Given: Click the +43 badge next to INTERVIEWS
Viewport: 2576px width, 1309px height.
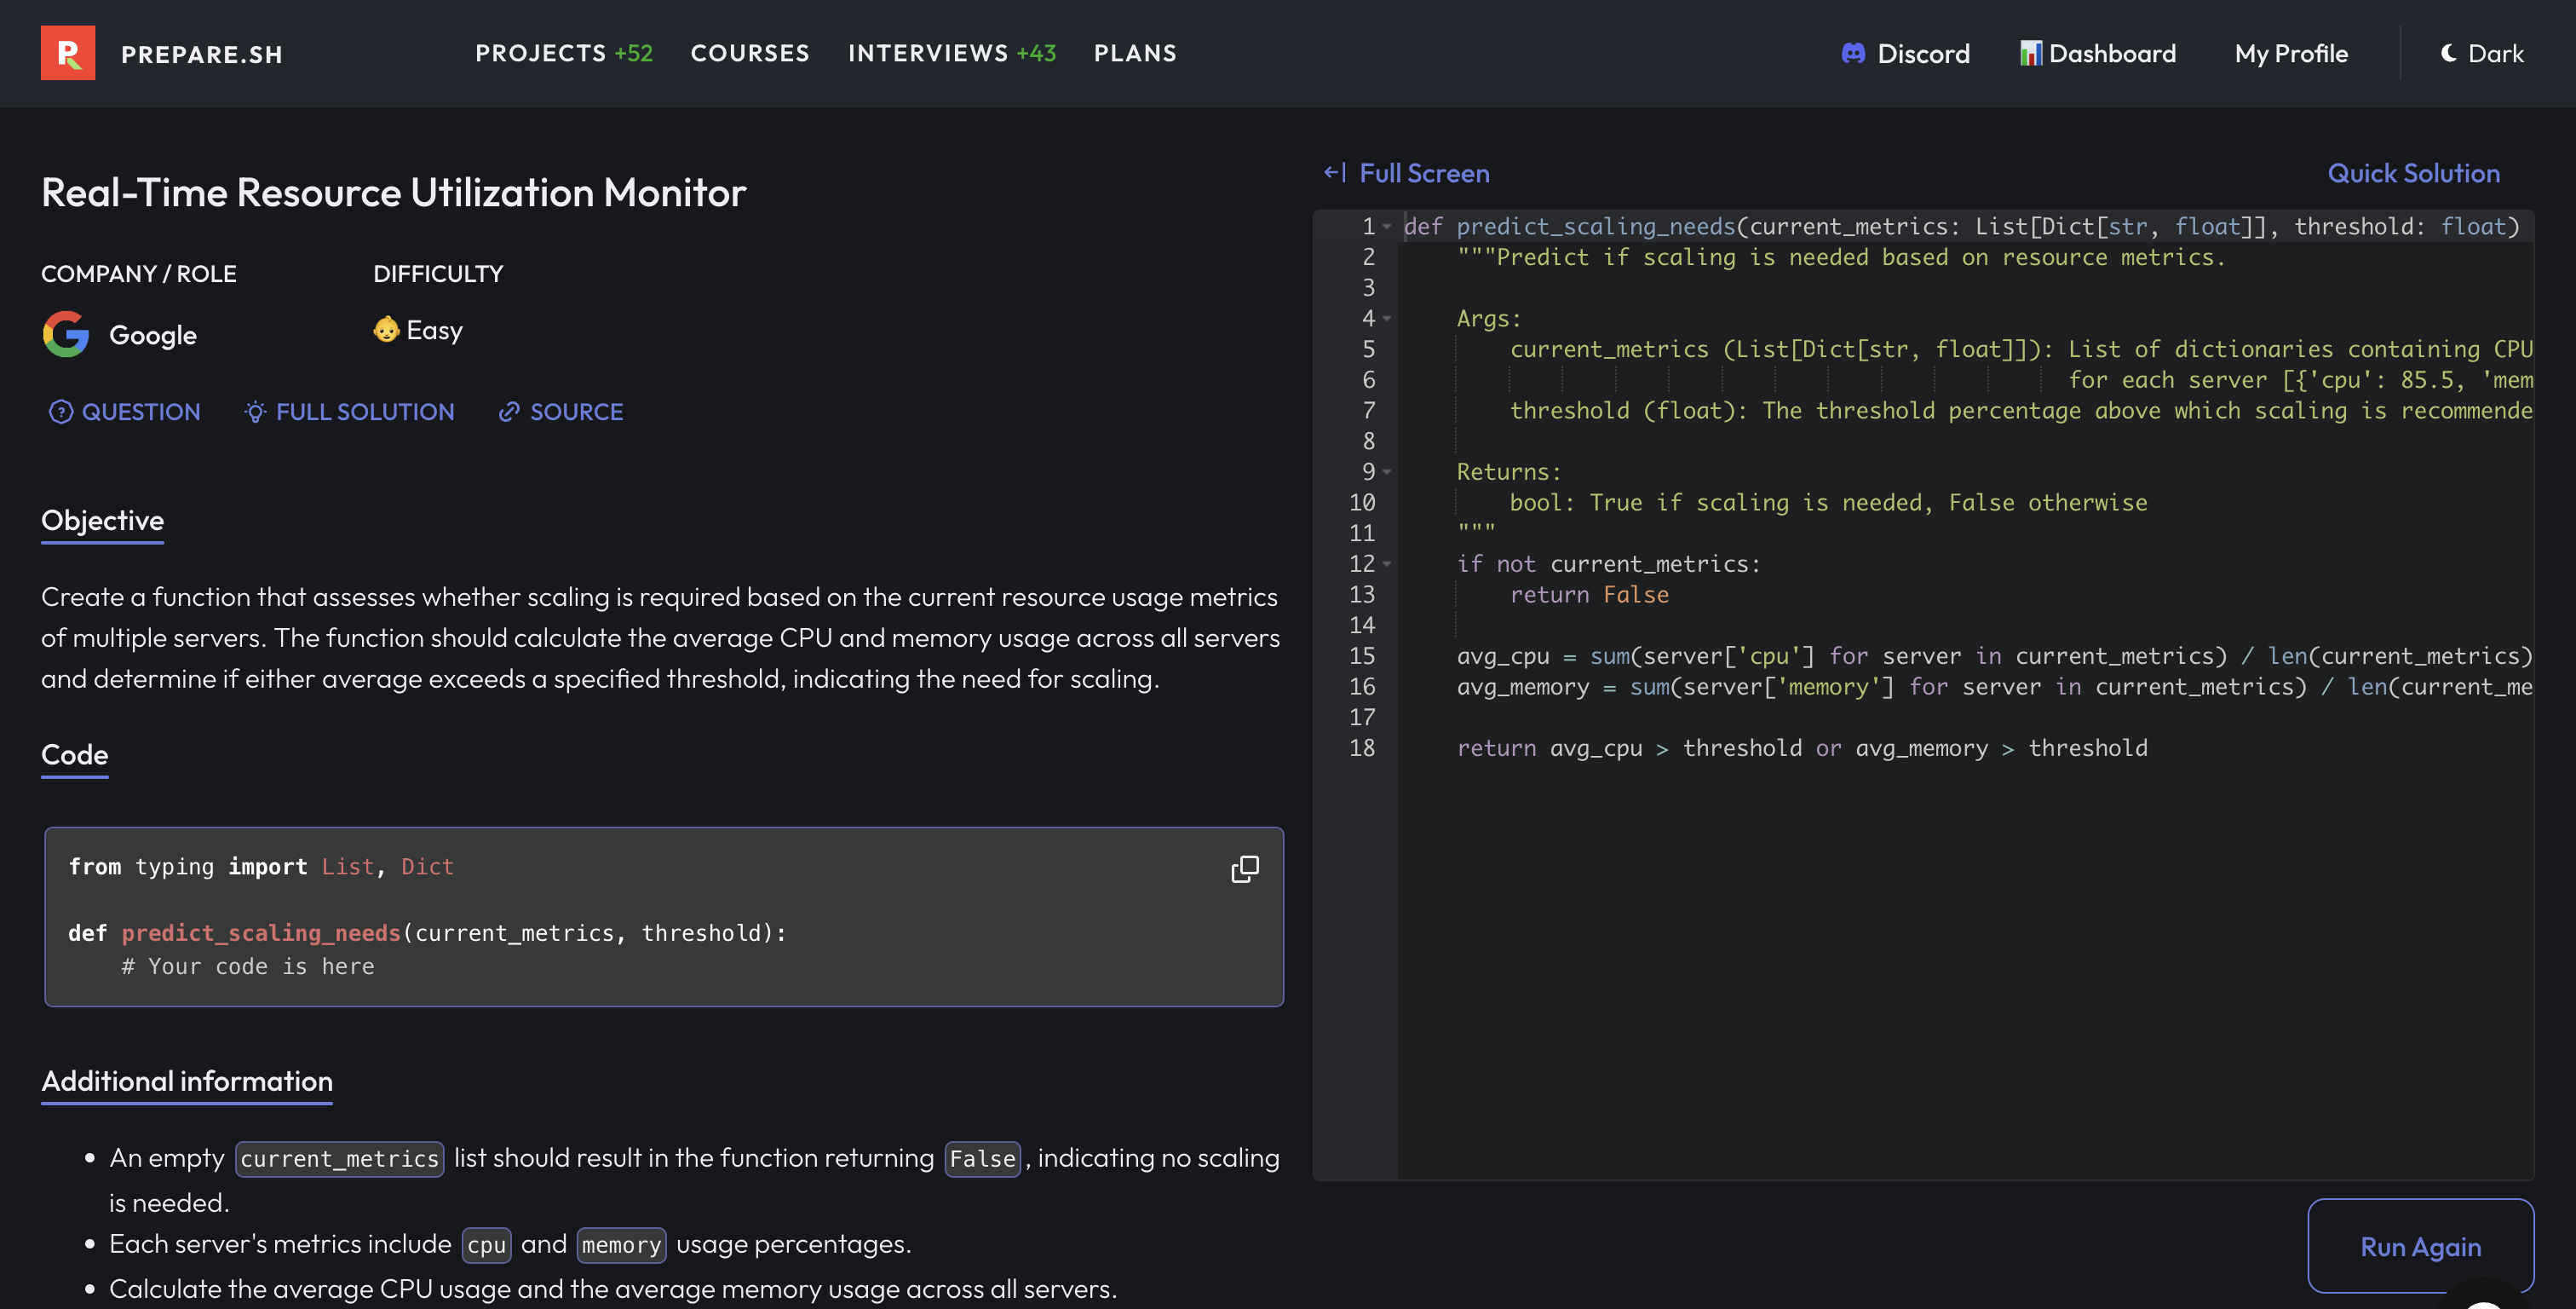Looking at the screenshot, I should (x=1036, y=53).
